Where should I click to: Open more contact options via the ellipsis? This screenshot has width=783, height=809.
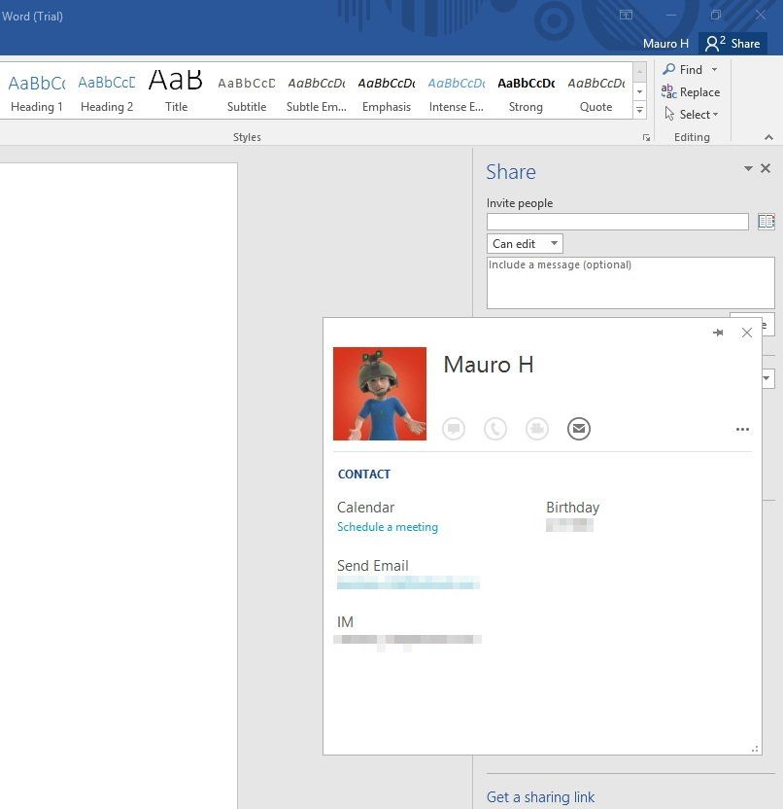[x=742, y=429]
